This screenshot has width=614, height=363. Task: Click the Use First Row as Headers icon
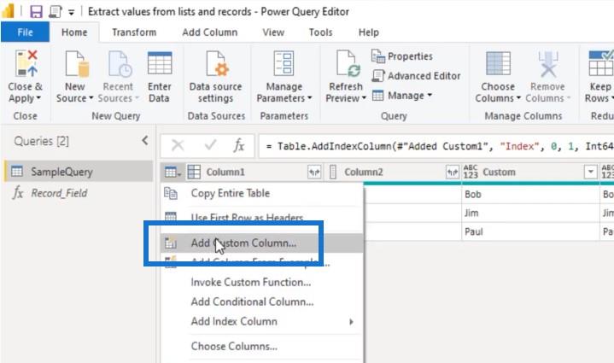(171, 217)
